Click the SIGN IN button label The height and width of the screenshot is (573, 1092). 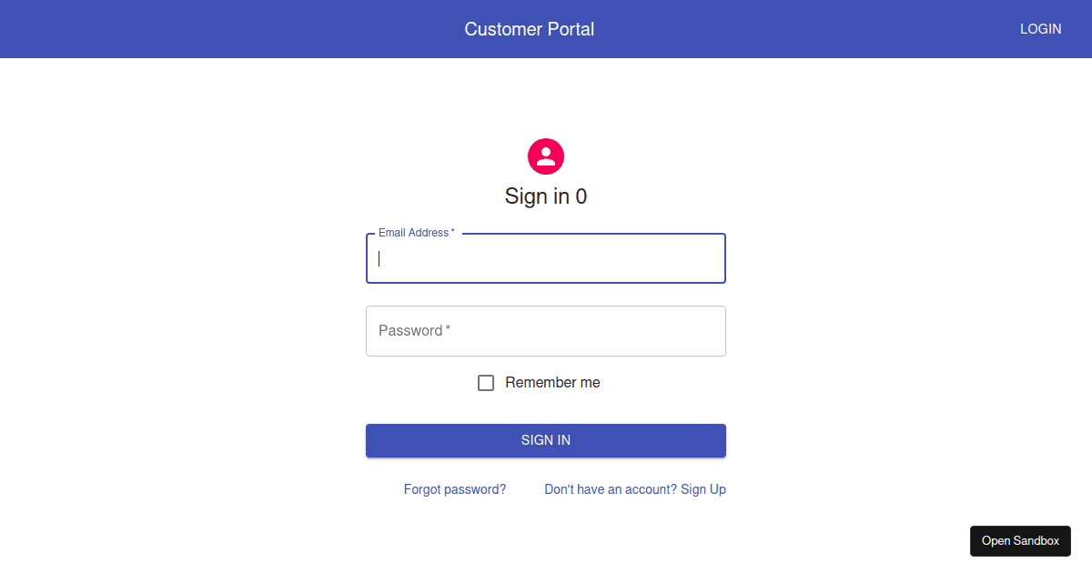(x=545, y=440)
